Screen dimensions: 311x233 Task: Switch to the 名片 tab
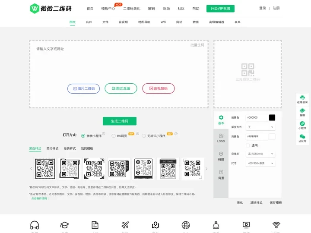[x=89, y=22]
